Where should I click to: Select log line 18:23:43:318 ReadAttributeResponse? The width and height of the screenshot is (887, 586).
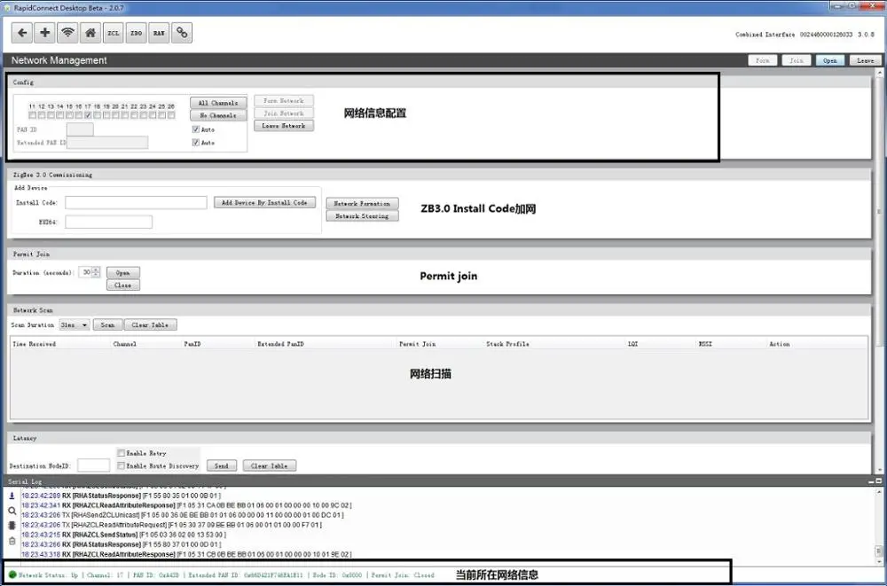186,554
